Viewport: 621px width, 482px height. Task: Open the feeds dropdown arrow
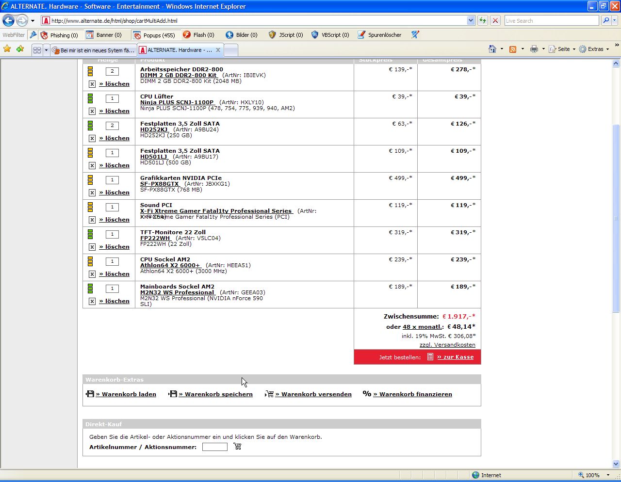[523, 49]
